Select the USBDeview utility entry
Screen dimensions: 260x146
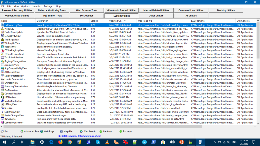click(x=10, y=97)
